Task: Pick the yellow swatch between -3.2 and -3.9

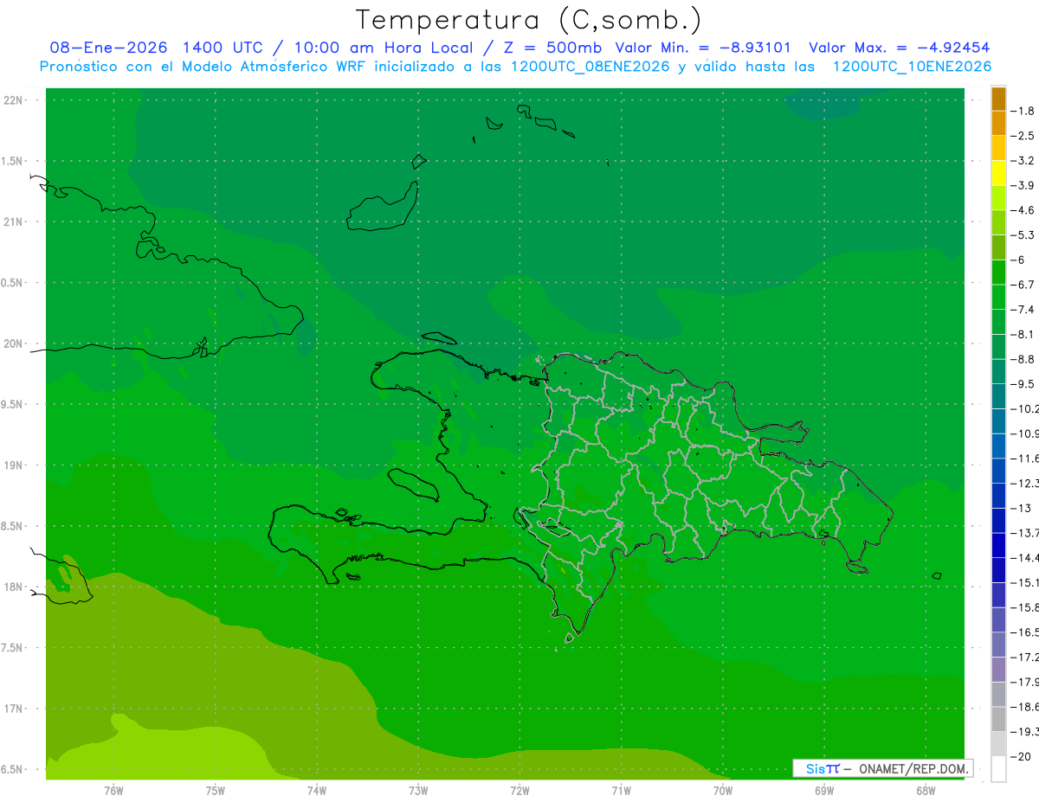Action: coord(998,173)
